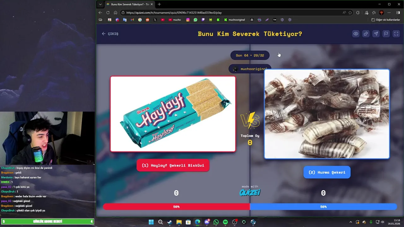Select the Haylayf biscuit image
Viewport: 404px width, 227px height.
coord(173,114)
